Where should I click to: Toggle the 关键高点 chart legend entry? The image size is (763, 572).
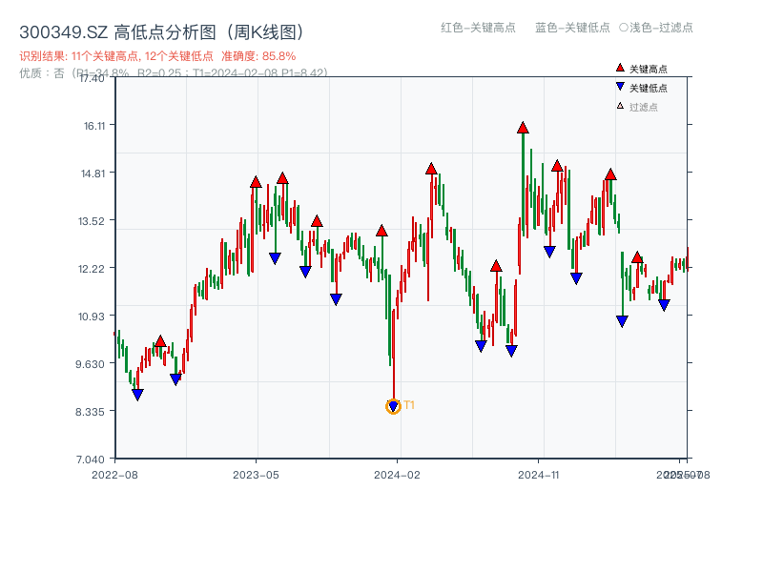click(x=642, y=69)
